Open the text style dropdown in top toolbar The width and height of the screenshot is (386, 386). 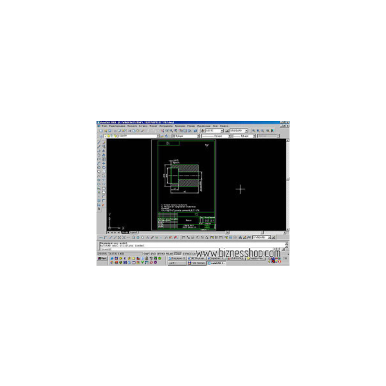[214, 131]
